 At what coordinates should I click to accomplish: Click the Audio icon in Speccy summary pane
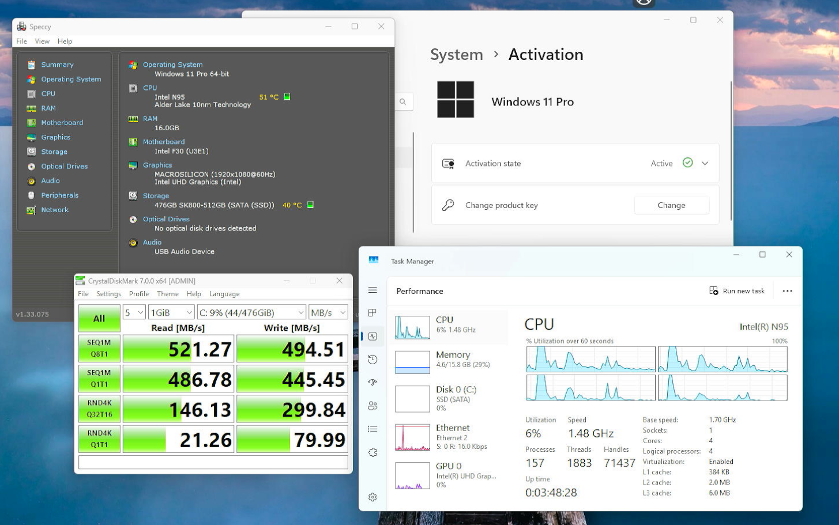click(x=133, y=243)
